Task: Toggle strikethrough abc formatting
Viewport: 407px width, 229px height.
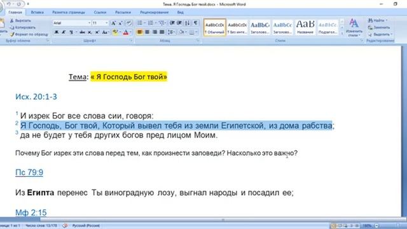Action: [82, 32]
